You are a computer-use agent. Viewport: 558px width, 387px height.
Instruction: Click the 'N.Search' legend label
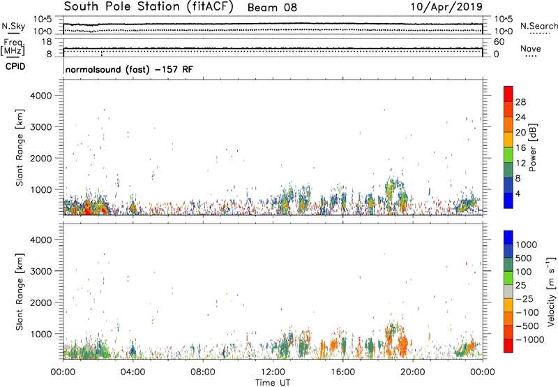(x=539, y=26)
